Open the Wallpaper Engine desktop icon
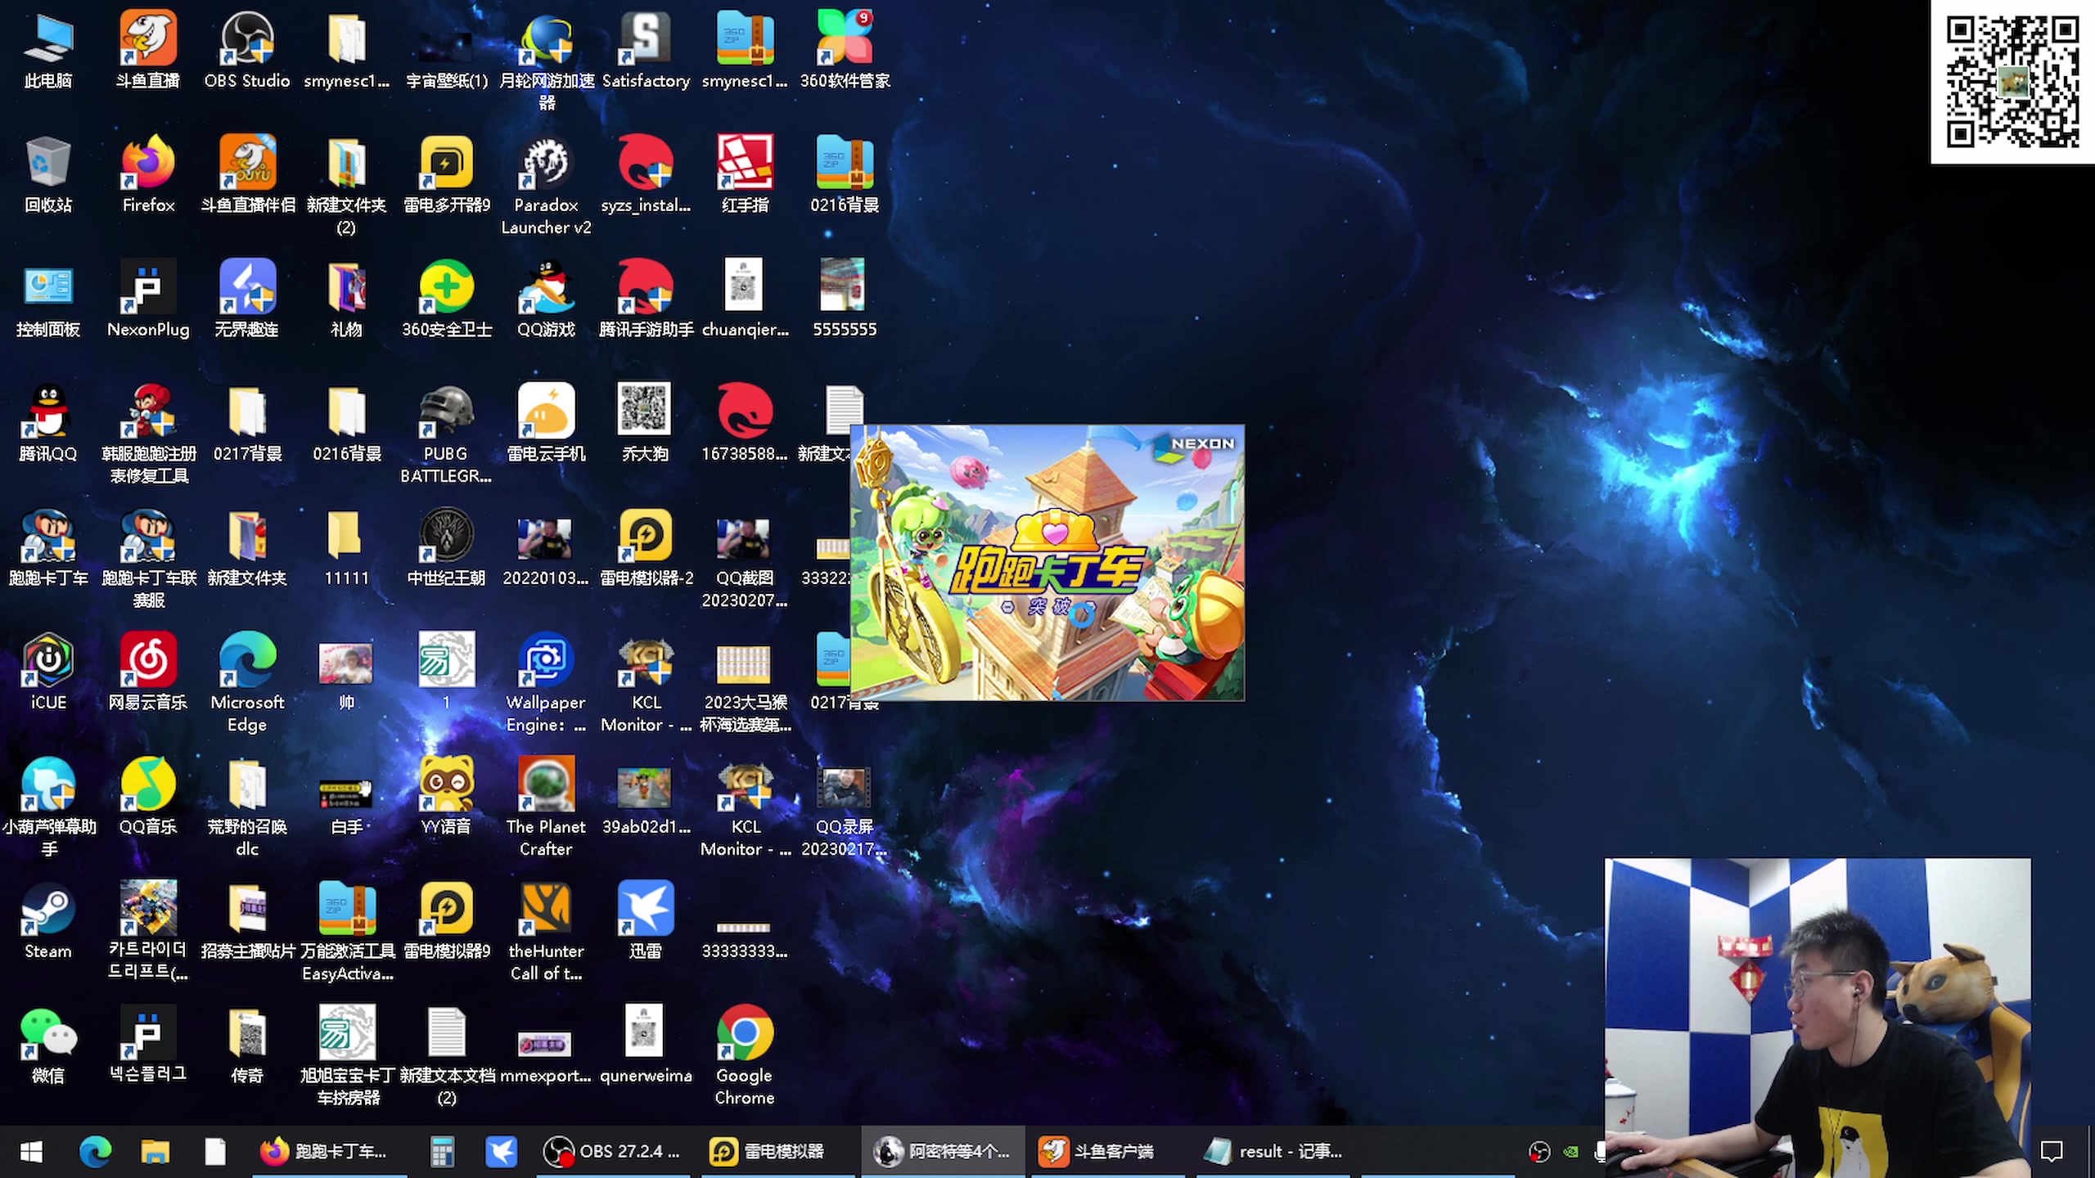The image size is (2095, 1178). click(546, 660)
